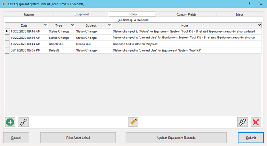Add a new note with the green plus icon

(x=10, y=122)
